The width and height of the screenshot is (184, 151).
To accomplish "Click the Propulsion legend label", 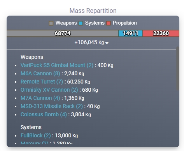I will coord(125,23).
